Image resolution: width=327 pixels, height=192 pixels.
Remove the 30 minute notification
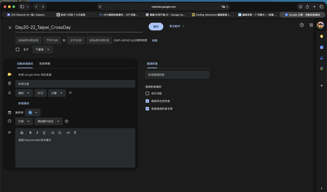pyautogui.click(x=70, y=93)
